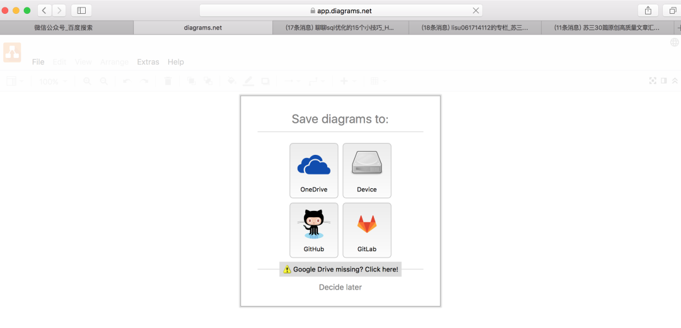Expand the insert plus dropdown
681x328 pixels.
pyautogui.click(x=348, y=81)
